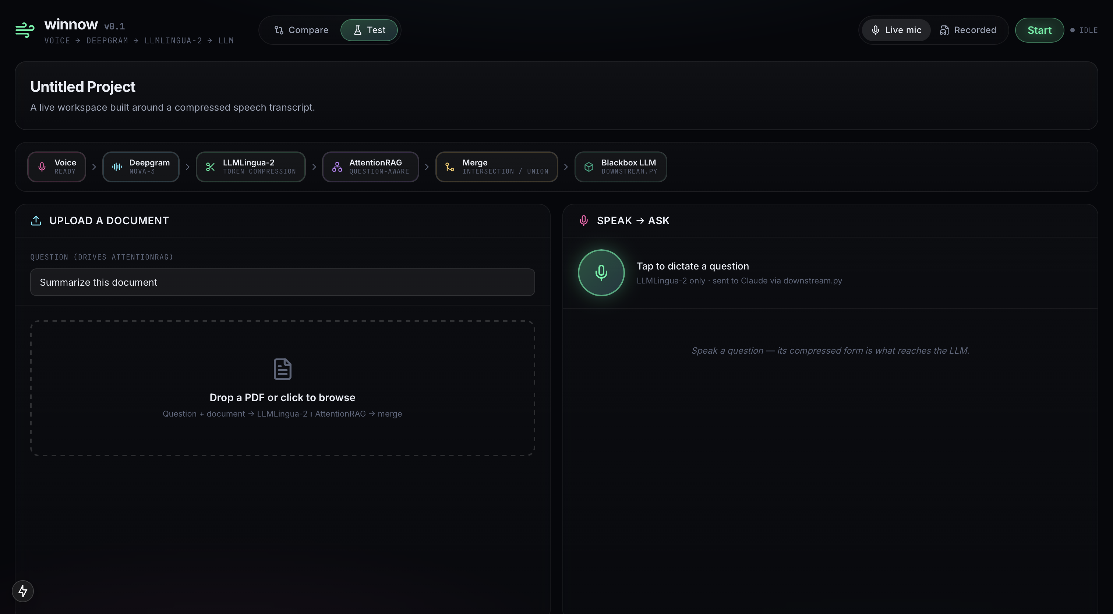Image resolution: width=1113 pixels, height=614 pixels.
Task: Open the lightning bolt dev tools button
Action: click(23, 591)
